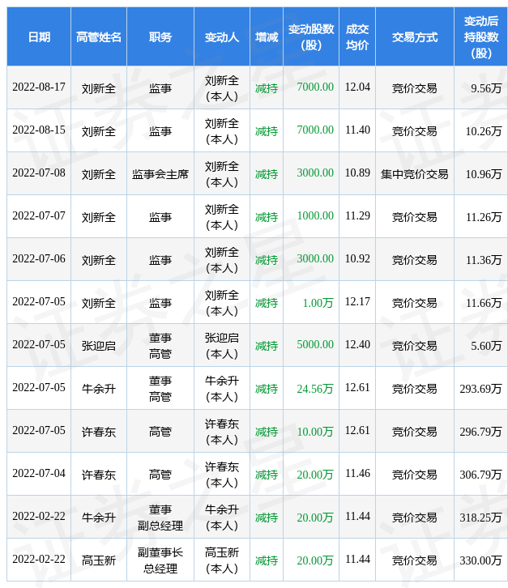Click holdings value 330.00万

[x=480, y=560]
